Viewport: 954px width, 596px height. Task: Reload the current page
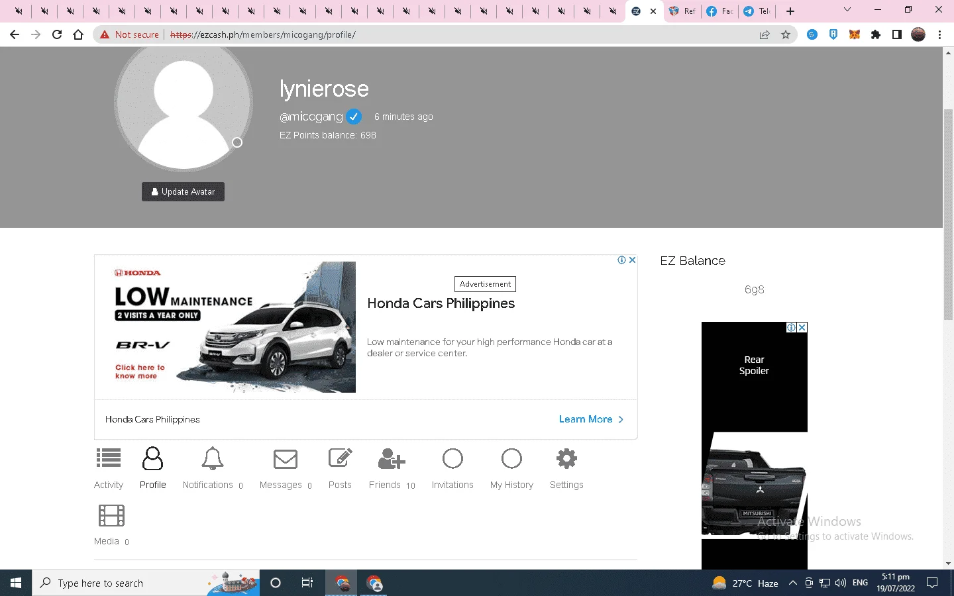[x=57, y=34]
